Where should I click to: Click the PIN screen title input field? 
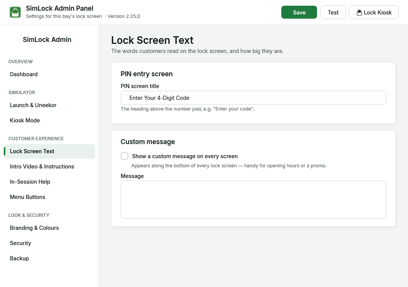pyautogui.click(x=253, y=98)
